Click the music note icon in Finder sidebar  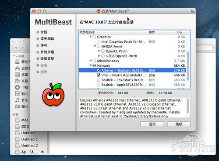coord(18,100)
